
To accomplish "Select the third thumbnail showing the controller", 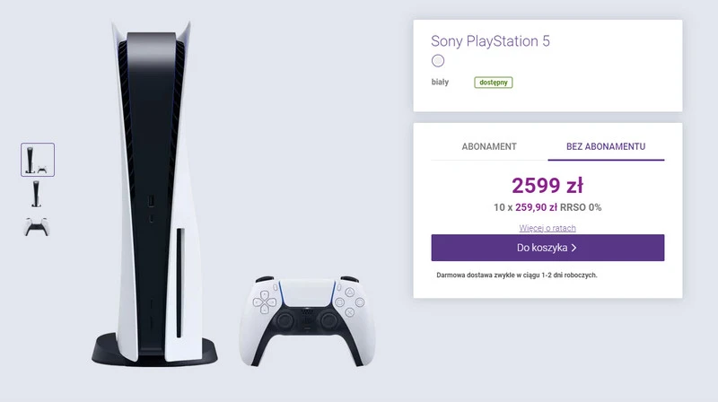I will coord(37,225).
